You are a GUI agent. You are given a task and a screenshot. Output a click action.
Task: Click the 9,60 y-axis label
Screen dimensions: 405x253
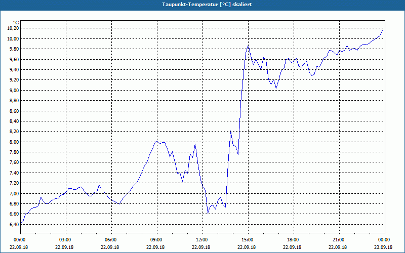tap(14, 59)
